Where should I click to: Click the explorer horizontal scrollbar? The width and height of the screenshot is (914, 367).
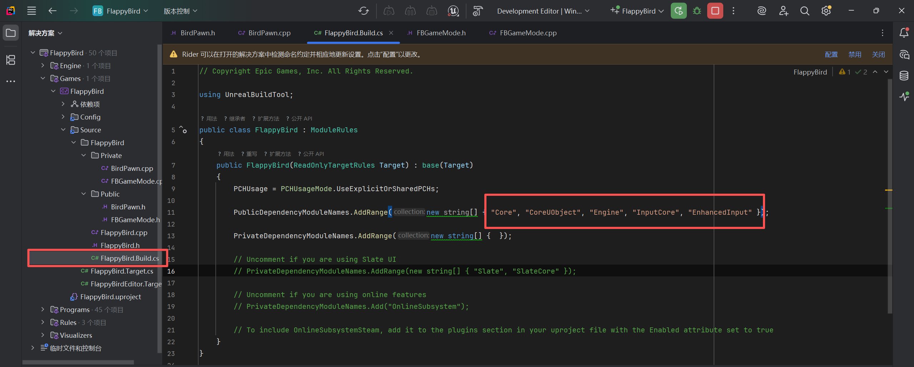(x=78, y=362)
